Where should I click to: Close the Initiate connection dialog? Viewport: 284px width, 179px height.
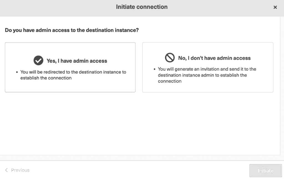coord(275,7)
